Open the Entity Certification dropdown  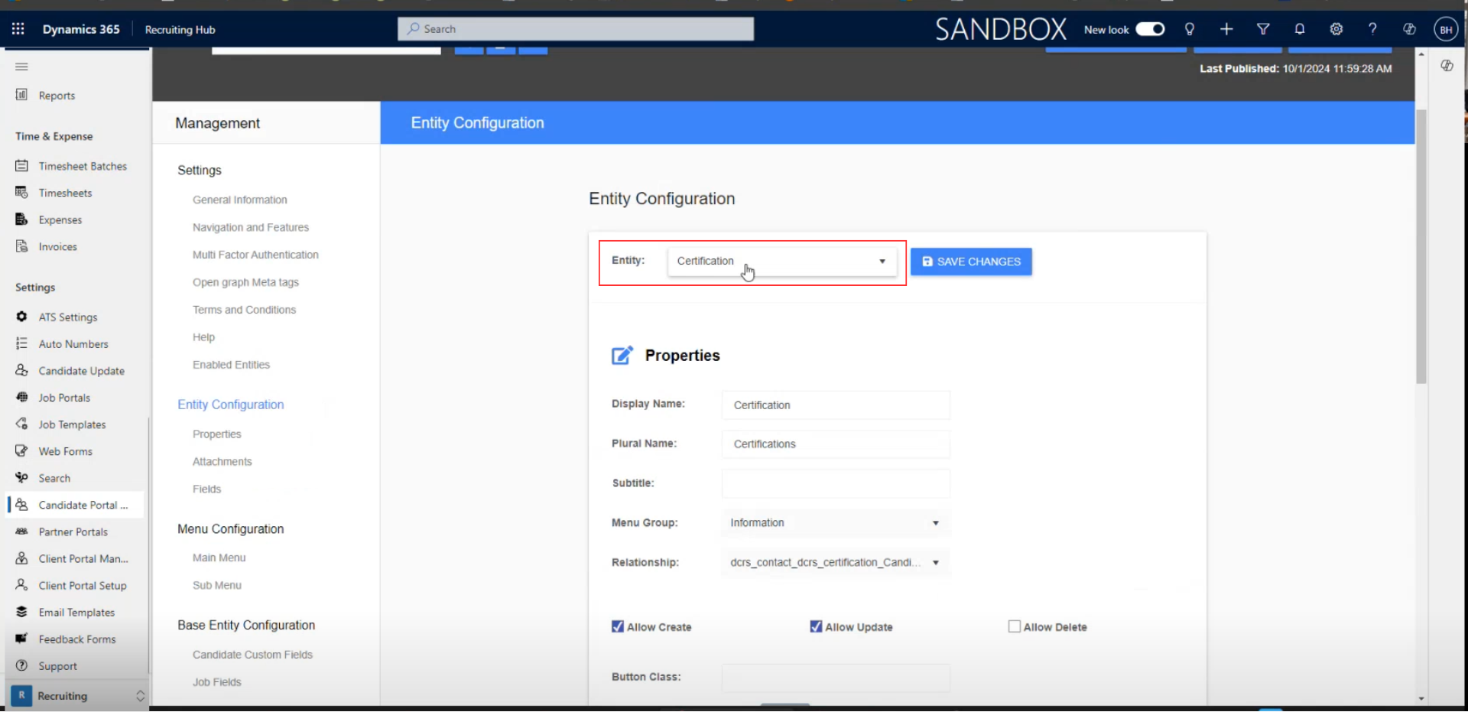tap(782, 262)
